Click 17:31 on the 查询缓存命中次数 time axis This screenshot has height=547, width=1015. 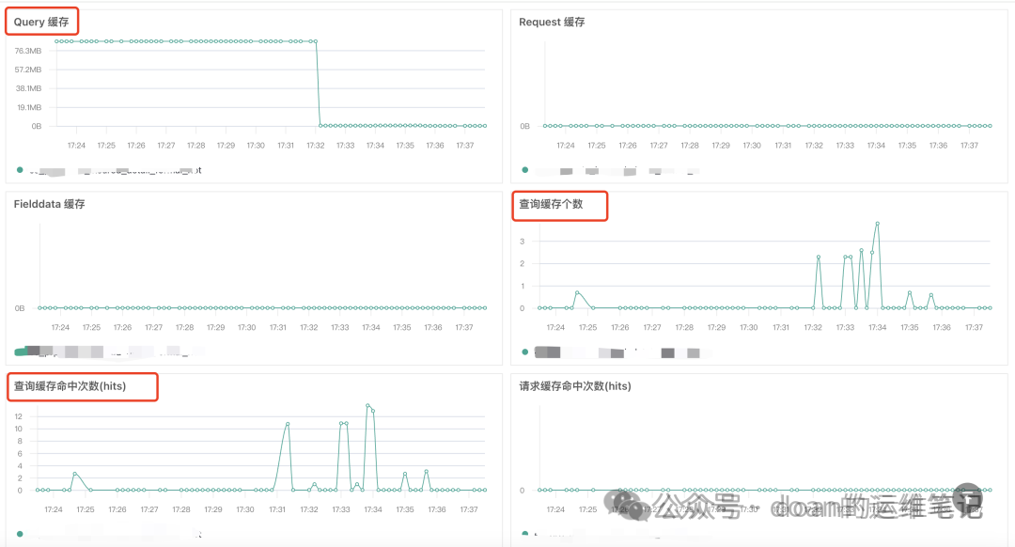click(277, 509)
